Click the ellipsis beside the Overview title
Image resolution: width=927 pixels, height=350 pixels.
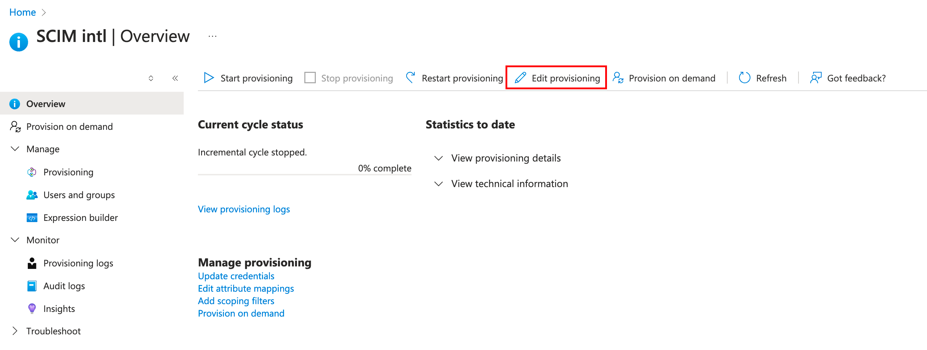[x=212, y=36]
